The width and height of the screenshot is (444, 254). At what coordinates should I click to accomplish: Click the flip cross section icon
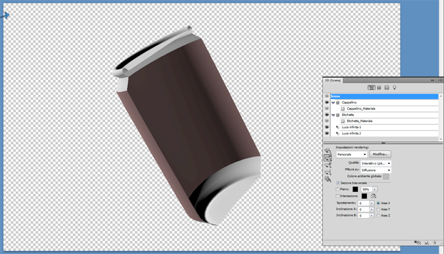pyautogui.click(x=374, y=196)
